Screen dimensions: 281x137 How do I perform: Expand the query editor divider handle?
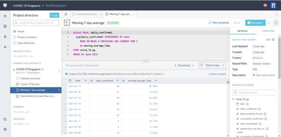pyautogui.click(x=146, y=61)
